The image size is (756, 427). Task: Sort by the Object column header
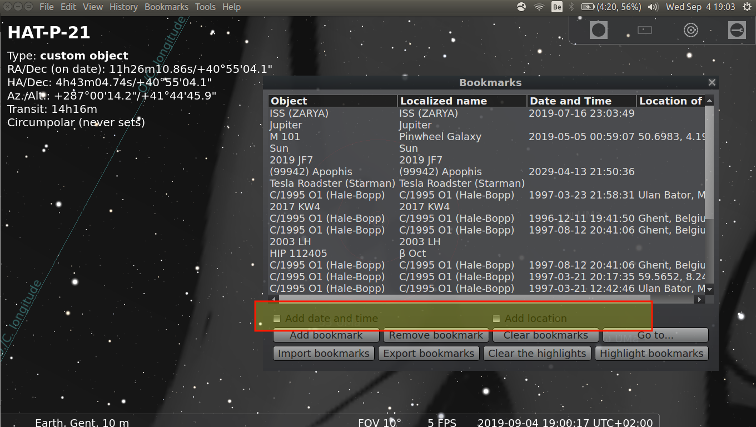pos(332,101)
